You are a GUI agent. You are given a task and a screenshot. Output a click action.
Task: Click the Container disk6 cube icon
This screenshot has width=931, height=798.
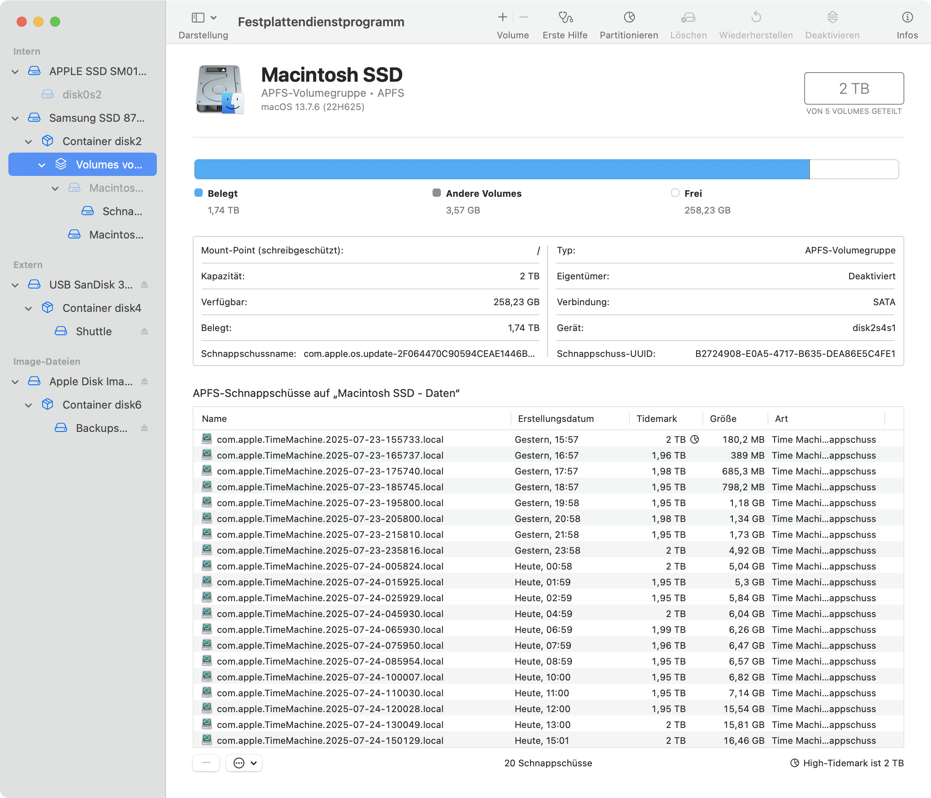48,404
